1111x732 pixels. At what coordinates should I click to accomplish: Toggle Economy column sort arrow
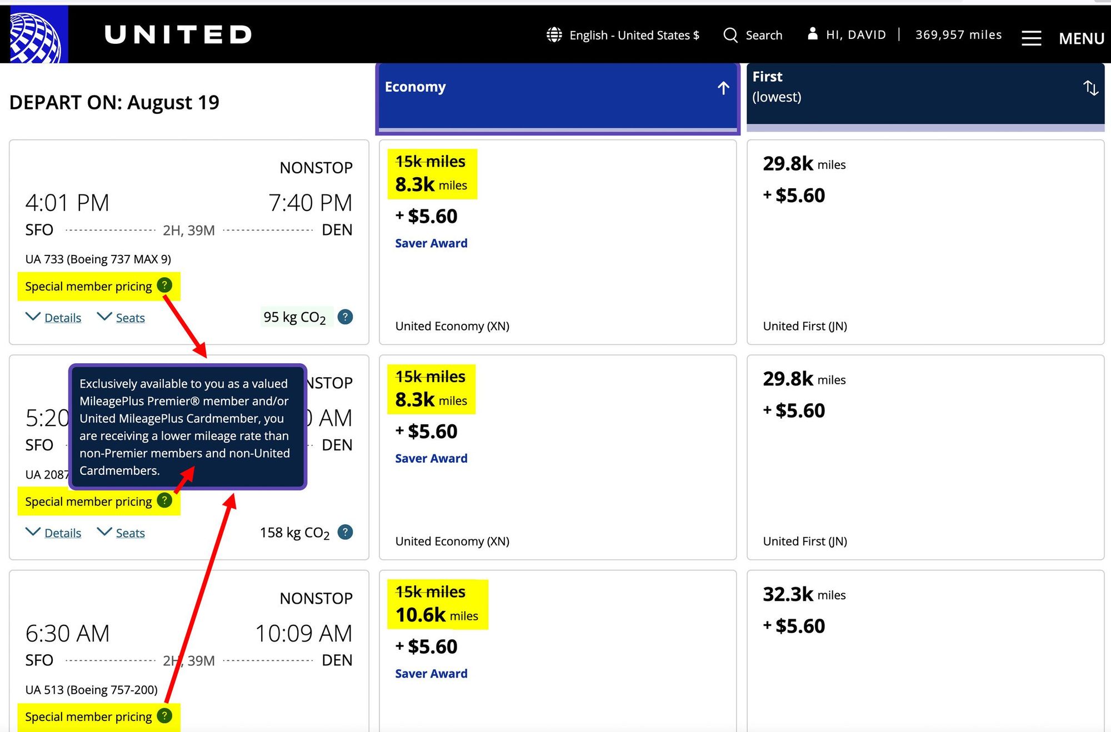click(723, 88)
